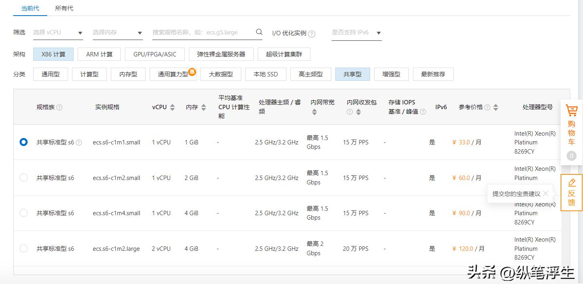Click the ARM 计算 architecture button
Image resolution: width=583 pixels, height=288 pixels.
pos(99,54)
